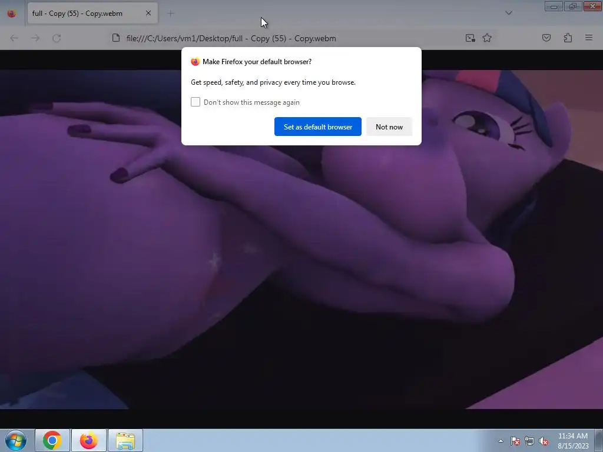The width and height of the screenshot is (603, 452).
Task: Open Action Center flag tray icon
Action: click(515, 441)
